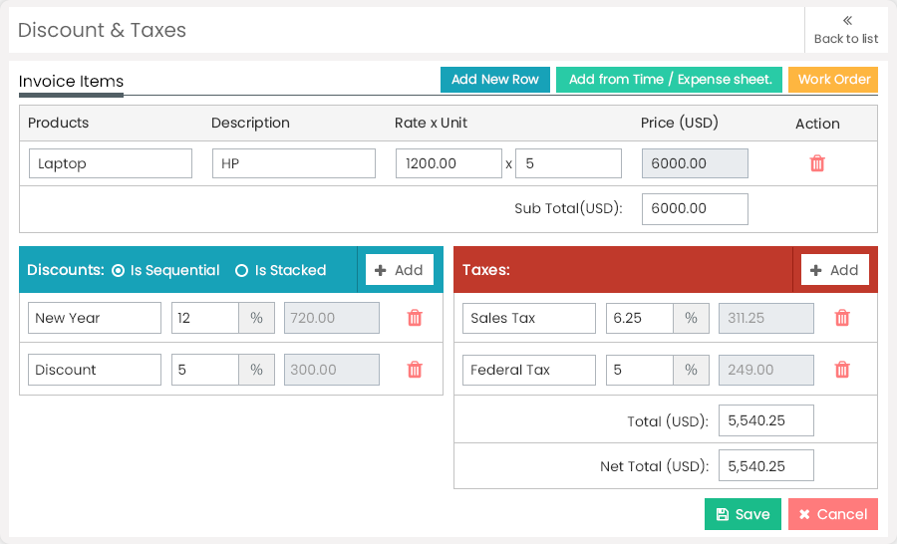Screen dimensions: 897x544
Task: Delete the Laptop invoice item row
Action: tap(817, 163)
